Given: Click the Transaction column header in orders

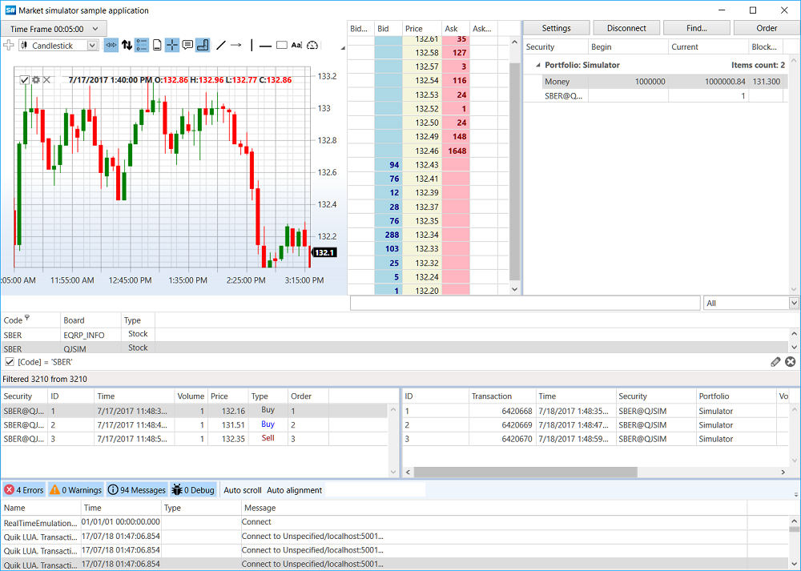Looking at the screenshot, I should coord(502,396).
